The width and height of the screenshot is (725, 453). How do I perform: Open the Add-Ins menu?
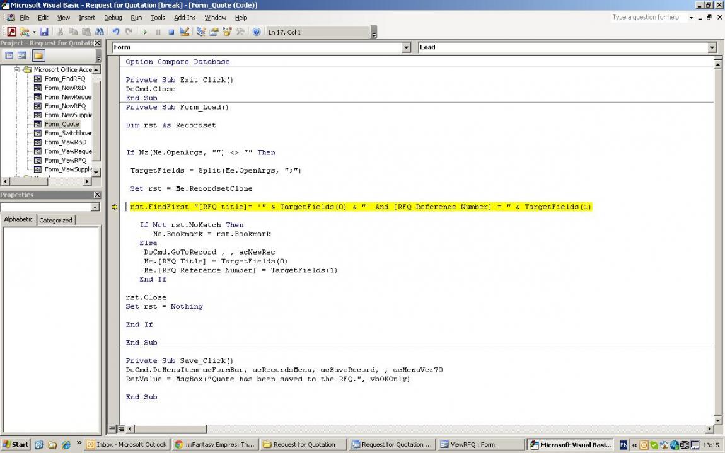point(185,18)
